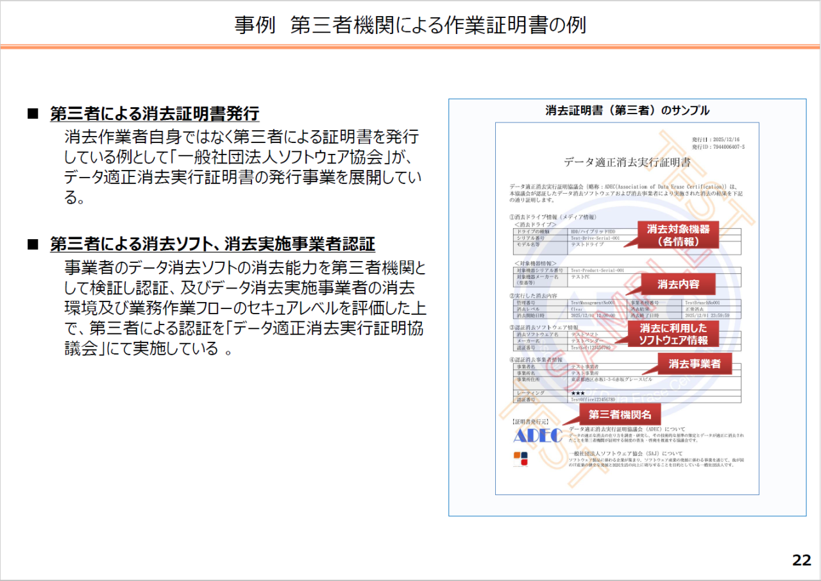Click the section label ①消去ドライブ情報（メディア情報）
The width and height of the screenshot is (821, 581).
coord(552,217)
